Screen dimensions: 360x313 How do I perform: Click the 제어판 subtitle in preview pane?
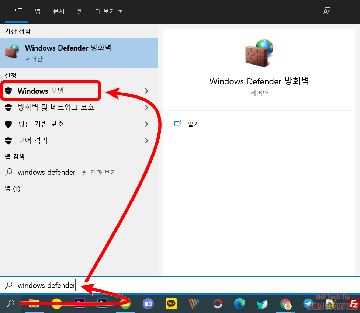[259, 93]
